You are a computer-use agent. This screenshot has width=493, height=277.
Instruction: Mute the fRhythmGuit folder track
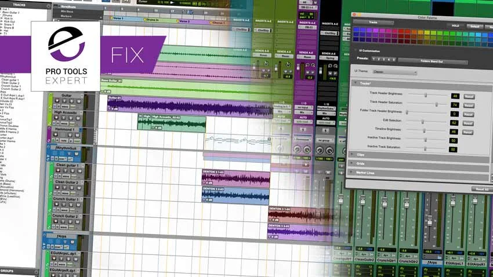77,154
